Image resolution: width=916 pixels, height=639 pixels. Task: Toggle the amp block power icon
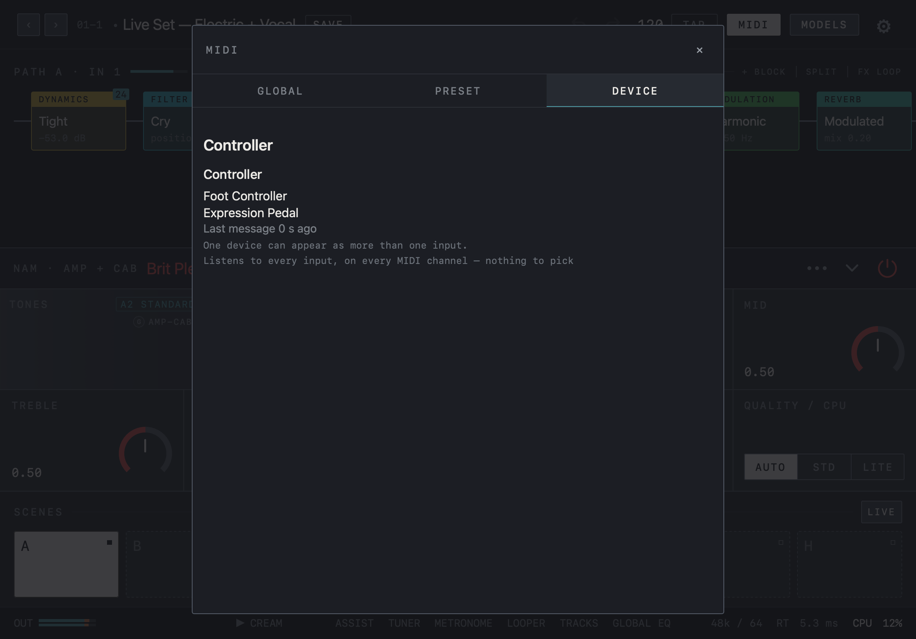(x=887, y=269)
